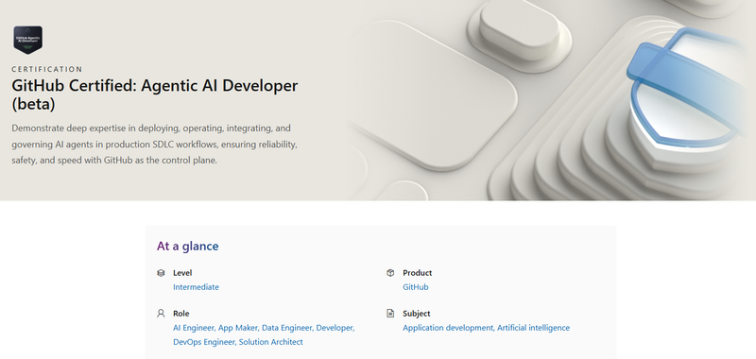Open the Artificial intelligence subject link
Viewport: 756px width, 359px height.
point(533,328)
